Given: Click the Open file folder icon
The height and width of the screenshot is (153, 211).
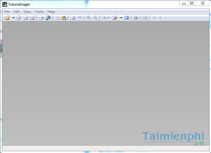Looking at the screenshot, I should (x=7, y=18).
